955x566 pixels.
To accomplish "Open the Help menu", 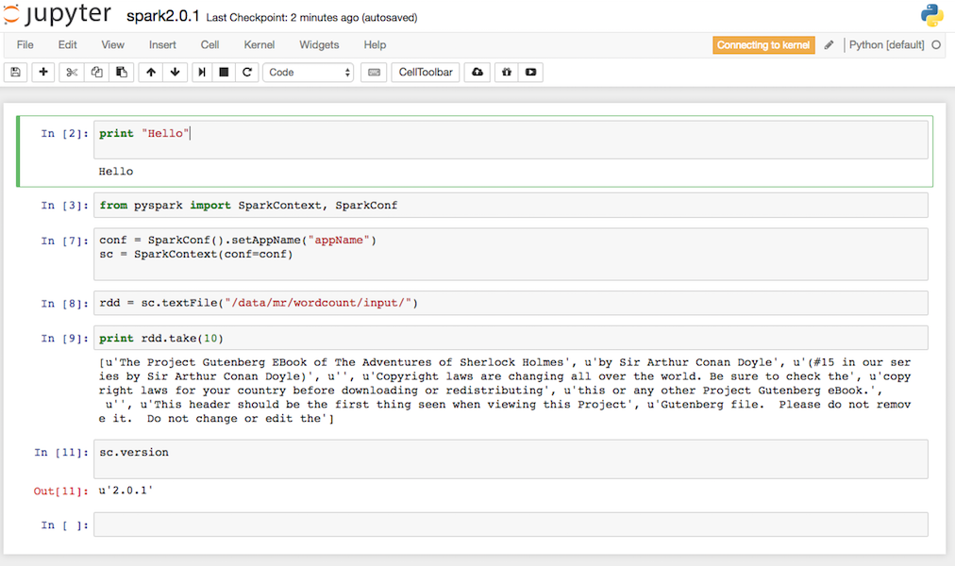I will pos(376,45).
